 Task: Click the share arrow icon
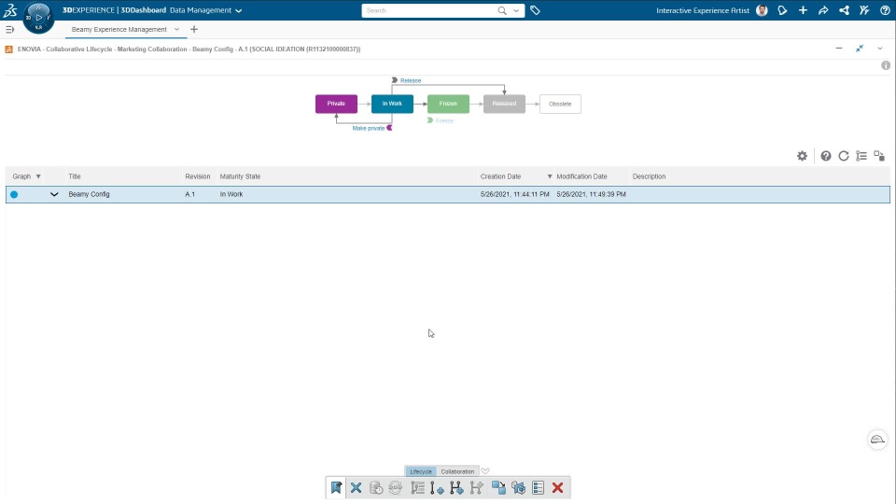point(823,10)
